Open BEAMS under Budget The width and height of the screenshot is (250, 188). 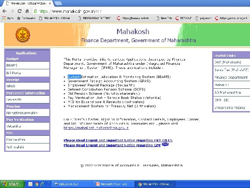27,65
